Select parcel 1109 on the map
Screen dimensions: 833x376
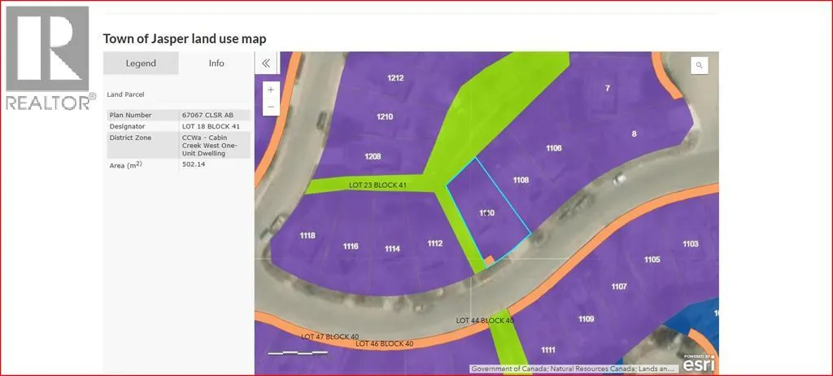pyautogui.click(x=586, y=319)
